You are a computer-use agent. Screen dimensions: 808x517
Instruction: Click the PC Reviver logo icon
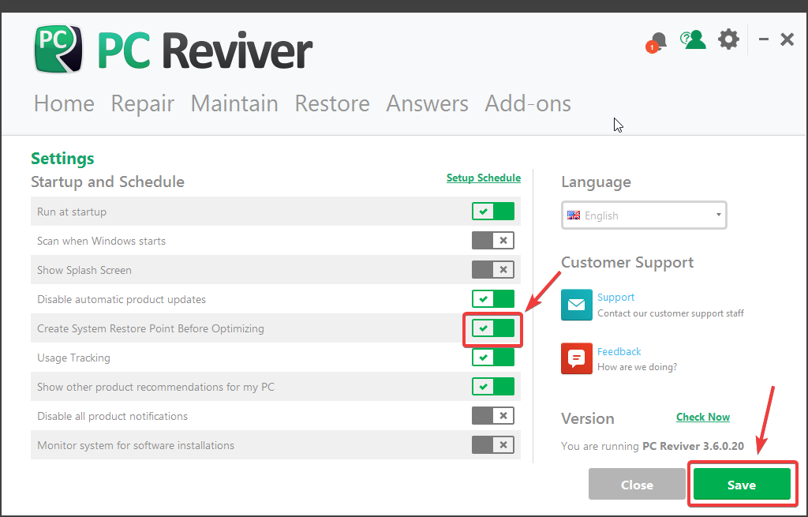point(58,49)
